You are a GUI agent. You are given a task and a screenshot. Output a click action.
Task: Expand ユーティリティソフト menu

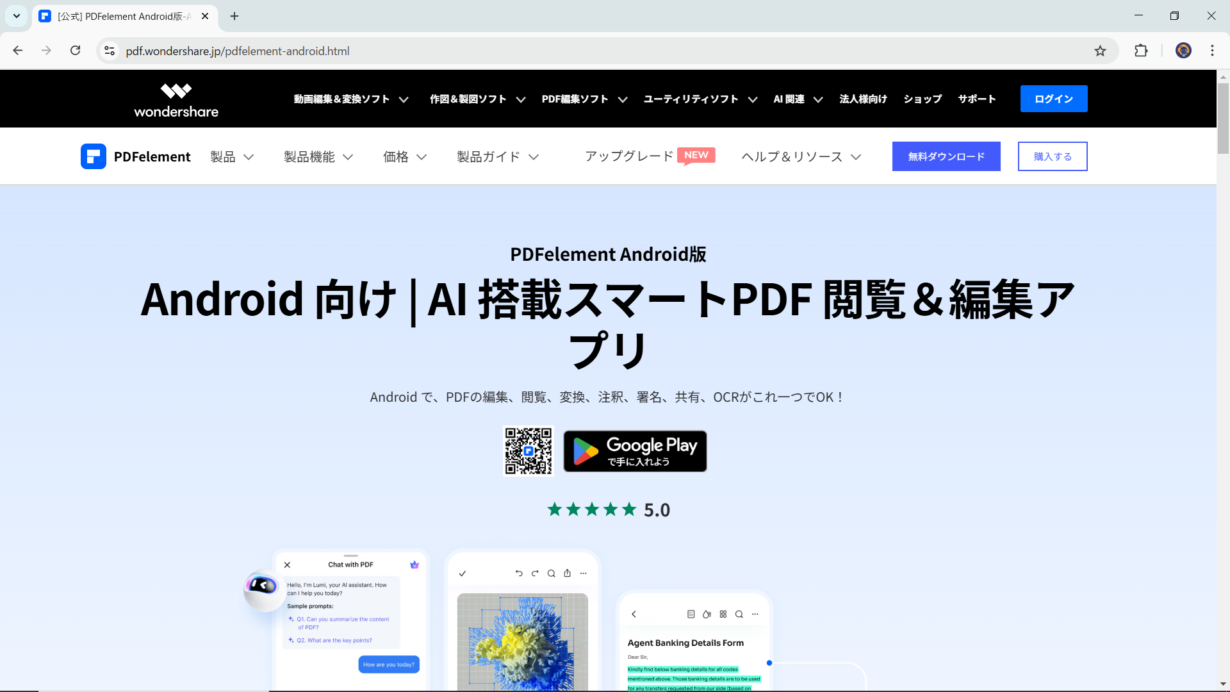(700, 99)
